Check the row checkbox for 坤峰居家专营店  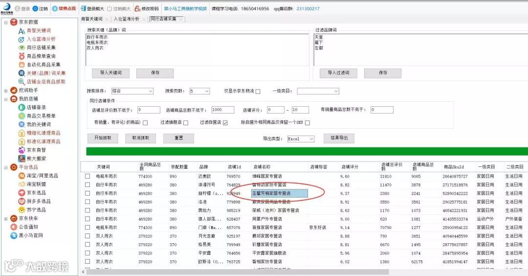(88, 176)
